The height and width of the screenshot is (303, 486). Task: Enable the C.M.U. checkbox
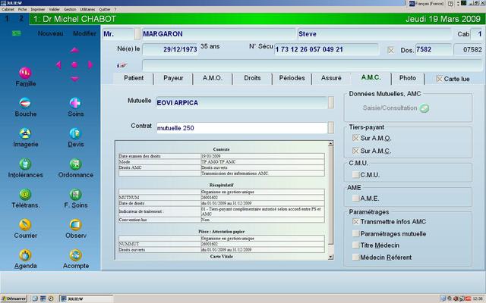pos(356,175)
